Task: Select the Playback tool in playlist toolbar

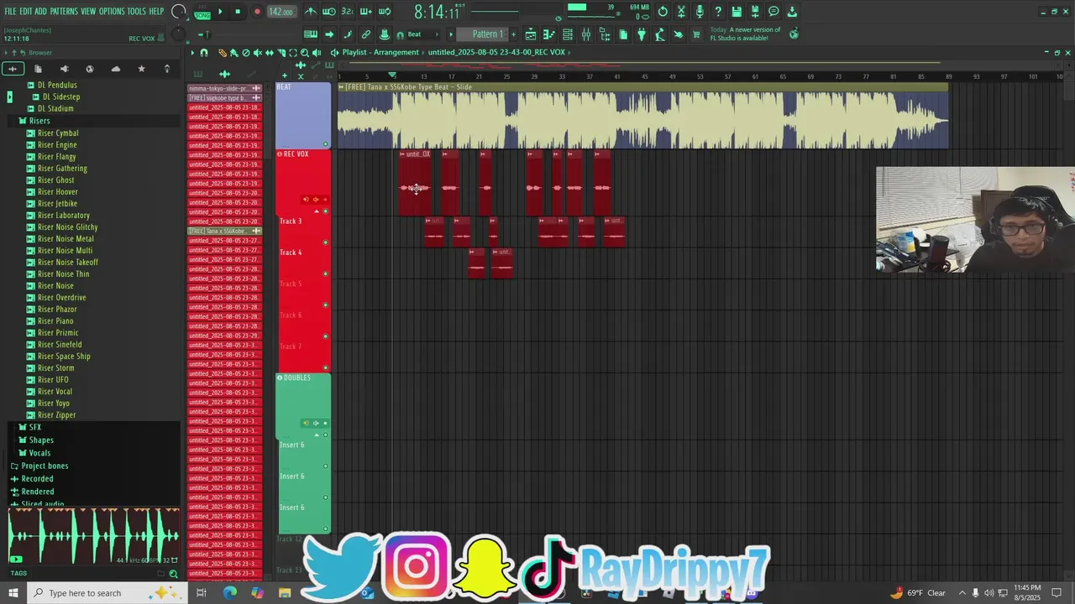Action: pos(317,52)
